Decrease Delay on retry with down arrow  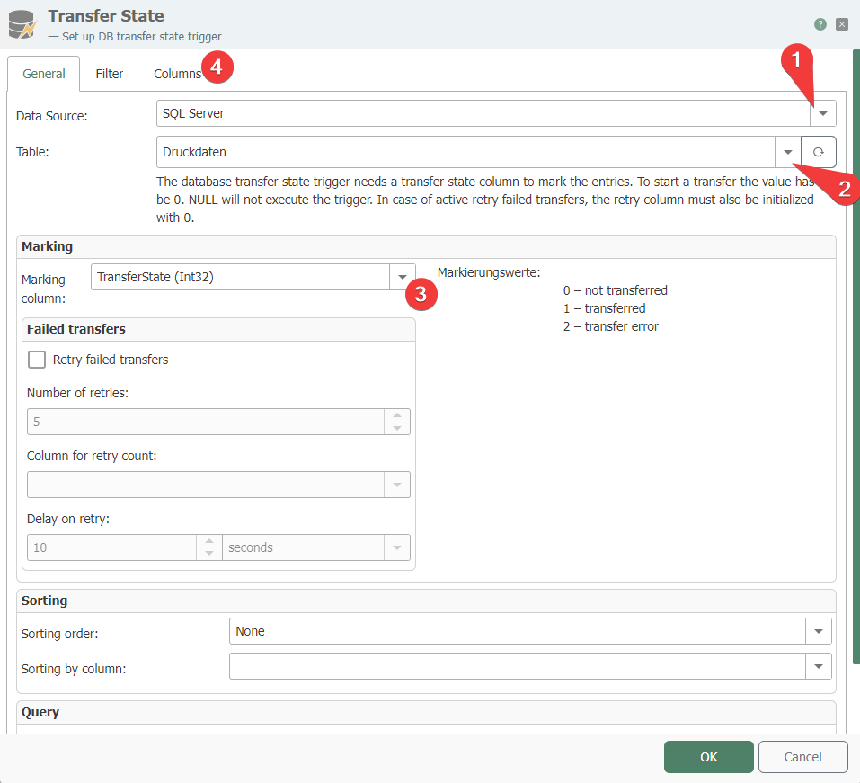pos(209,553)
